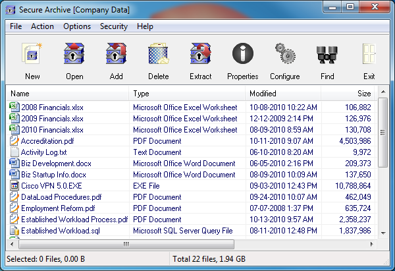Click the Find binoculars icon

[x=327, y=55]
